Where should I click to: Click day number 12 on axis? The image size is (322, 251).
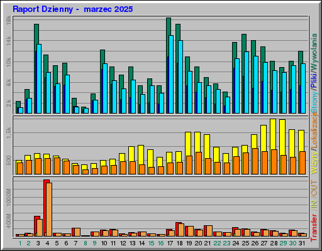[123, 243]
